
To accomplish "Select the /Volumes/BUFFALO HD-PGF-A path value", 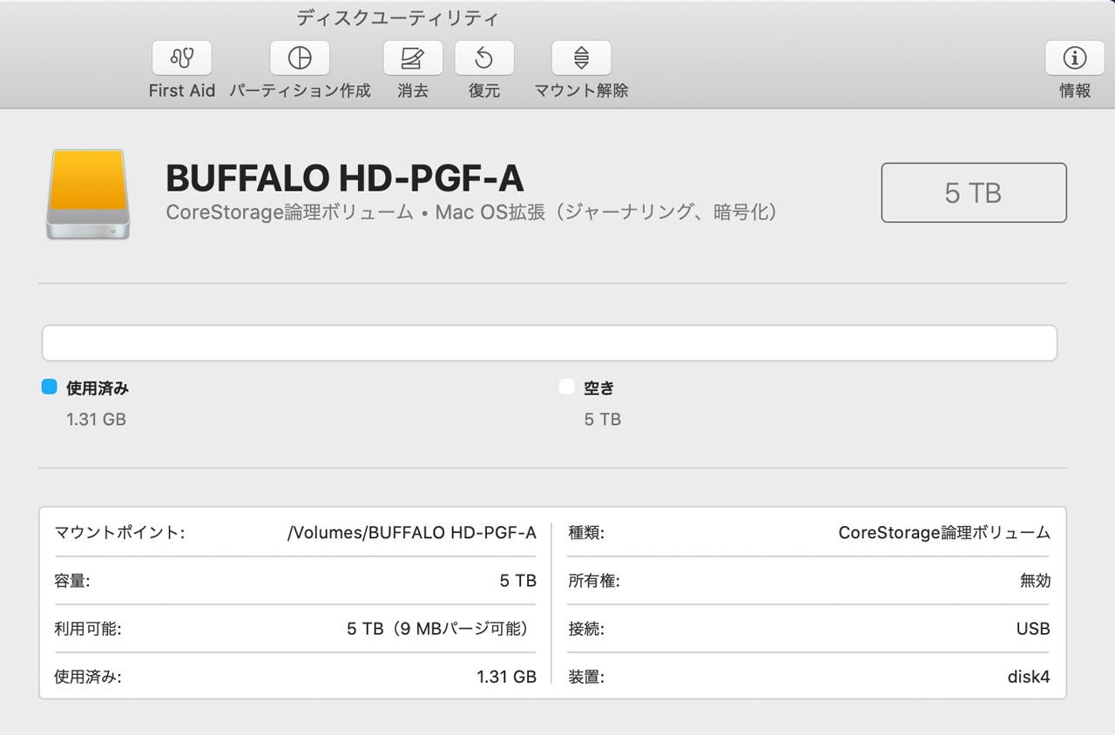I will point(412,533).
